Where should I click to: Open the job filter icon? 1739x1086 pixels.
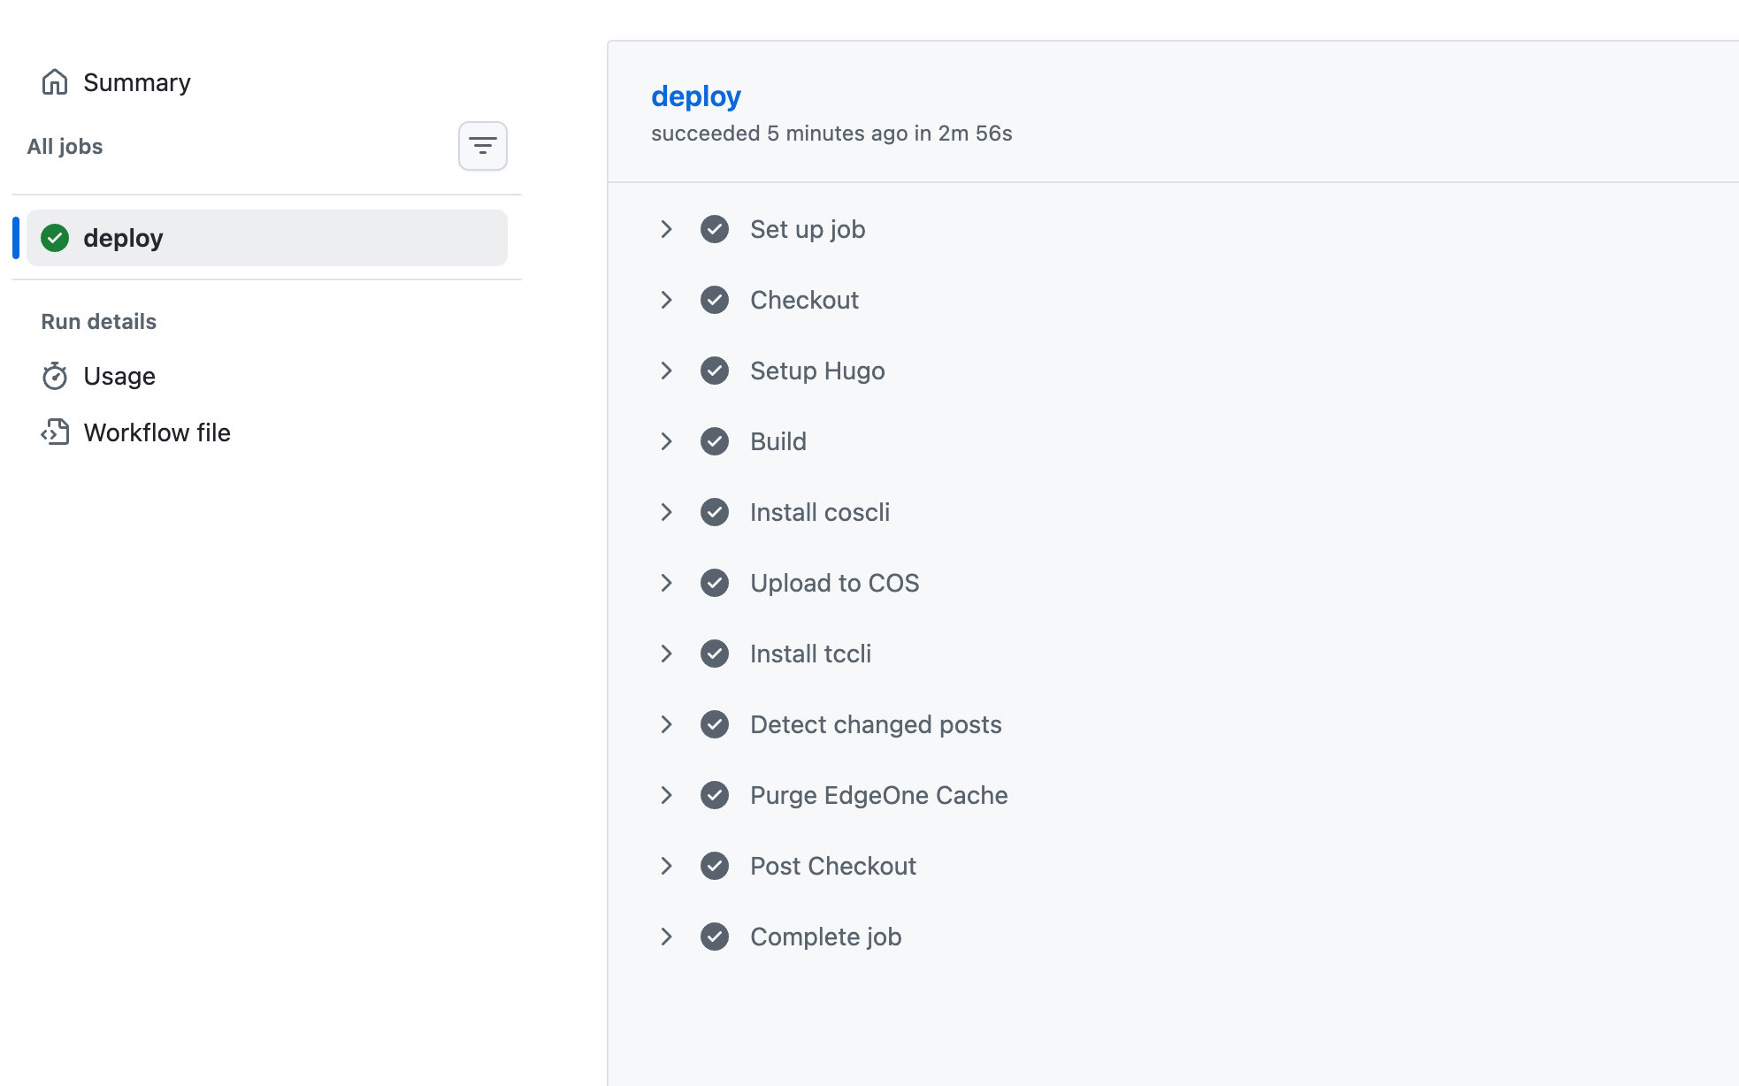click(x=482, y=146)
